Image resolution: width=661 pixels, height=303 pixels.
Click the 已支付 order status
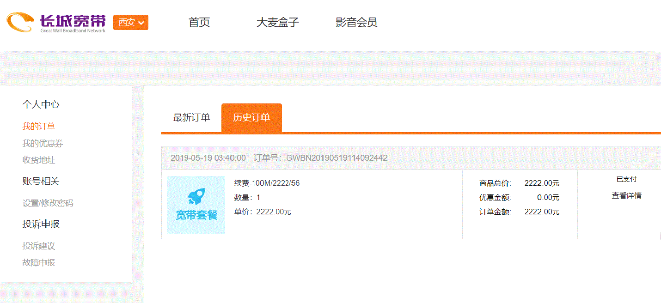coord(626,179)
